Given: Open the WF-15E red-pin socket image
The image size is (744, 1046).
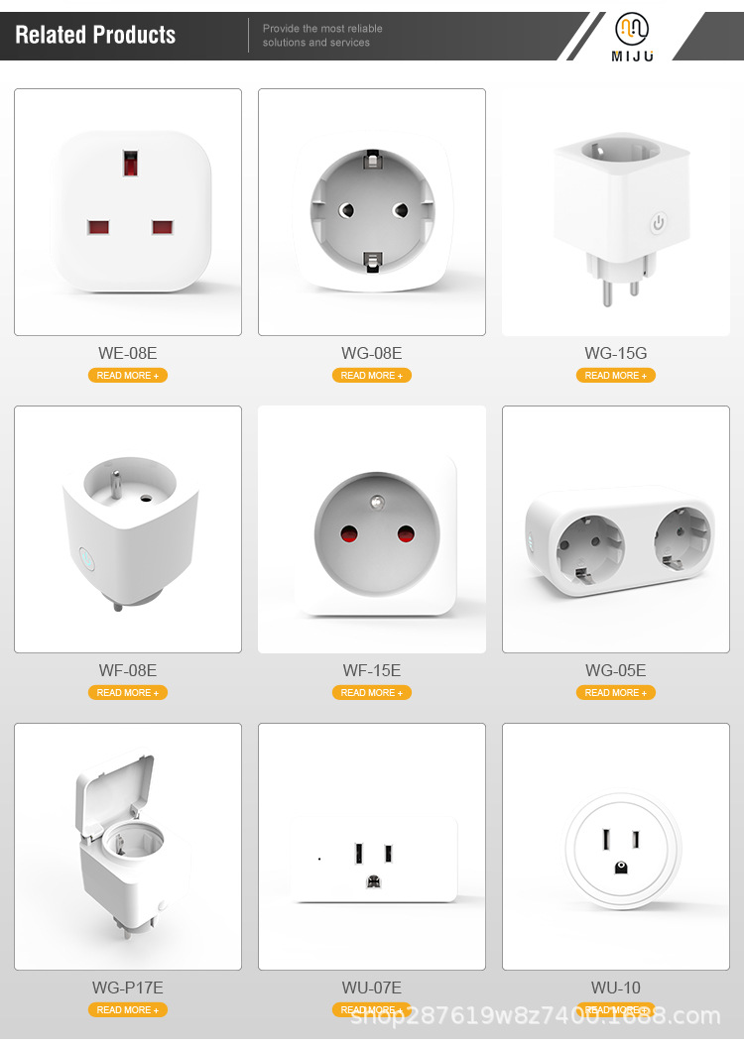Looking at the screenshot, I should (x=372, y=529).
